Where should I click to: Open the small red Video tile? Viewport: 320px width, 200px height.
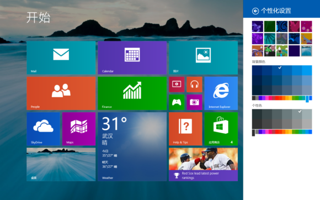[x=177, y=85]
